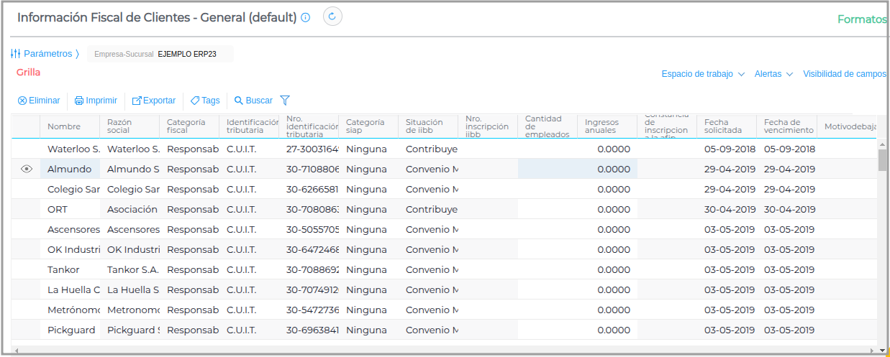Click Categoría siap column header
Image resolution: width=890 pixels, height=357 pixels.
(368, 126)
